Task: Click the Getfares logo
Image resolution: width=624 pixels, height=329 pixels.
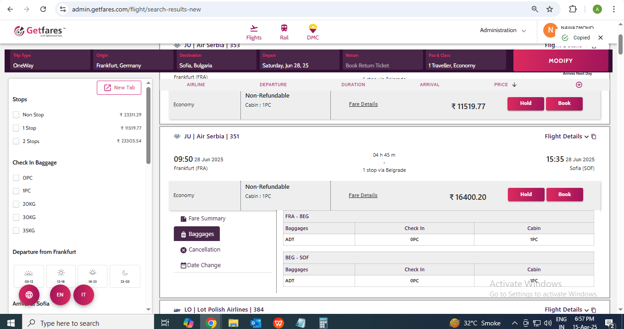Action: click(40, 31)
